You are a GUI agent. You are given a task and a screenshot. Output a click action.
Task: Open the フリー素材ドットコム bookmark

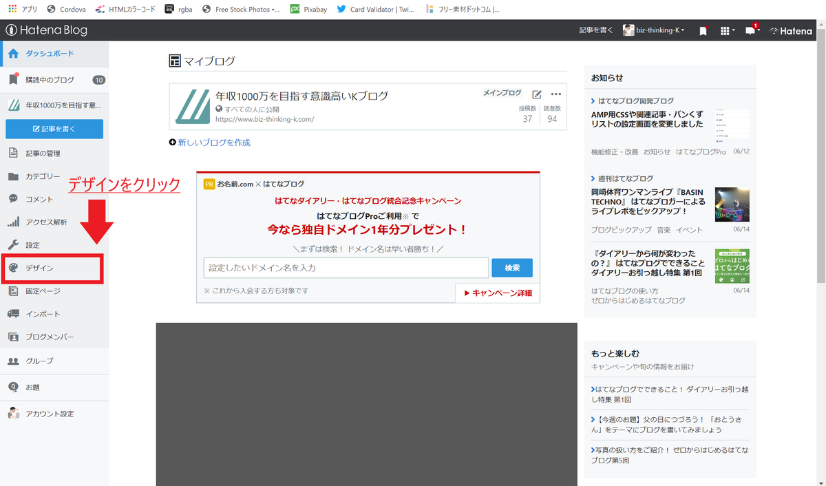[x=461, y=10]
